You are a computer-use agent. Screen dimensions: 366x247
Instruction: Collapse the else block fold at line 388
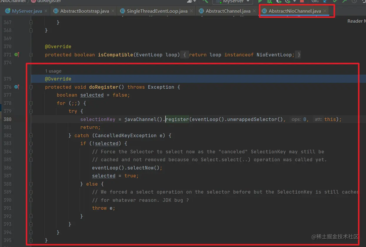31,184
